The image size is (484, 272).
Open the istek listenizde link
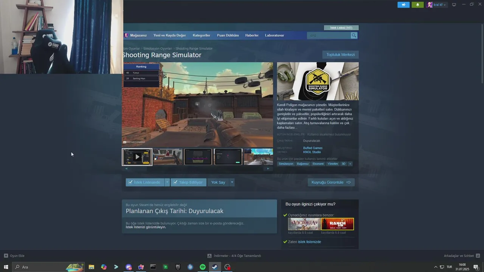[309, 242]
